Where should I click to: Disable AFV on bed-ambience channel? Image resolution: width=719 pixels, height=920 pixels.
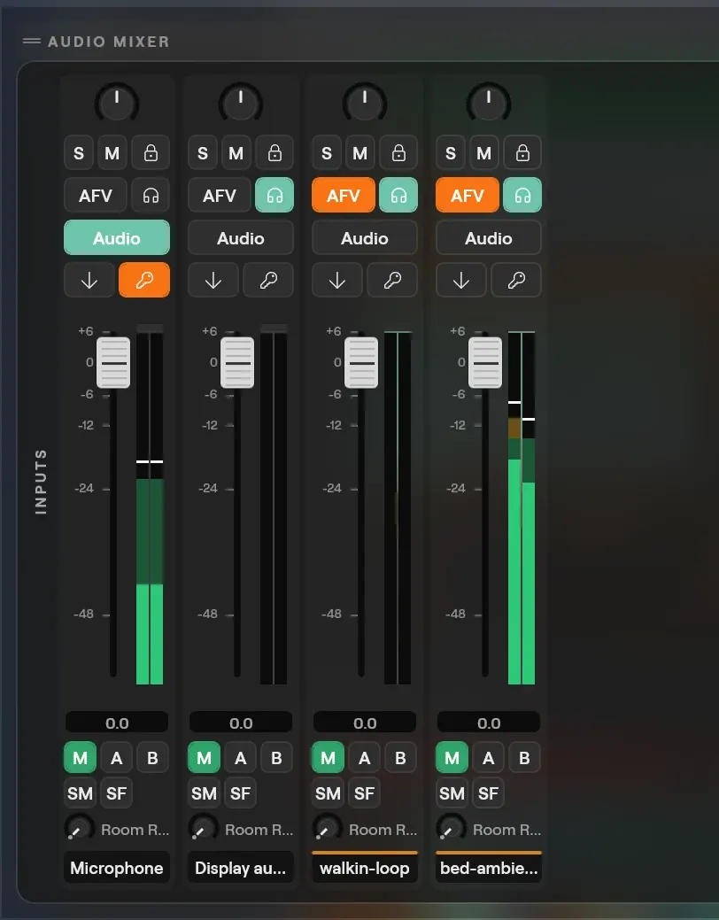[x=467, y=196]
